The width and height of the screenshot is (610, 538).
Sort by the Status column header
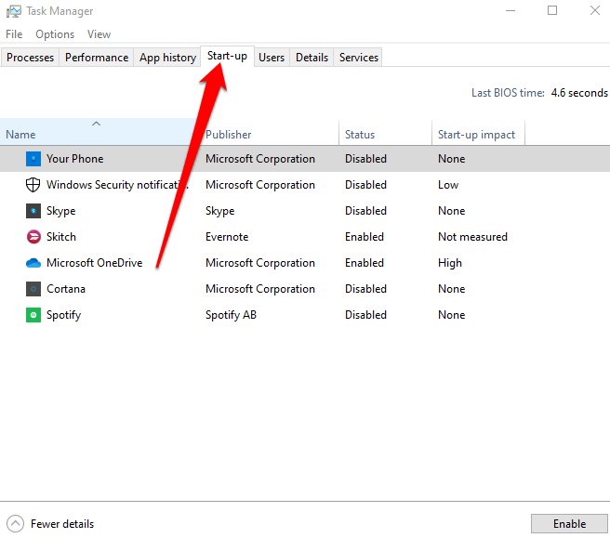360,135
